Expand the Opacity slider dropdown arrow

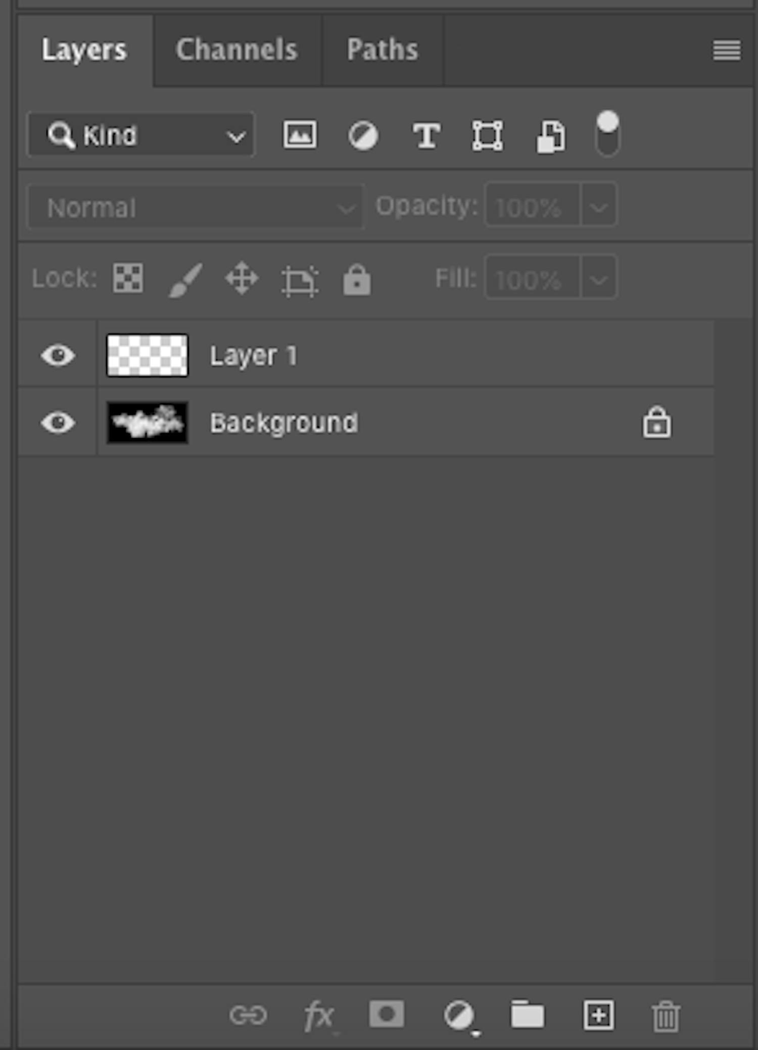click(599, 207)
